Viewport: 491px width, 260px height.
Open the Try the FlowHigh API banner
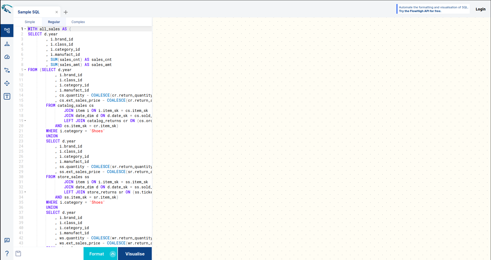click(x=433, y=9)
